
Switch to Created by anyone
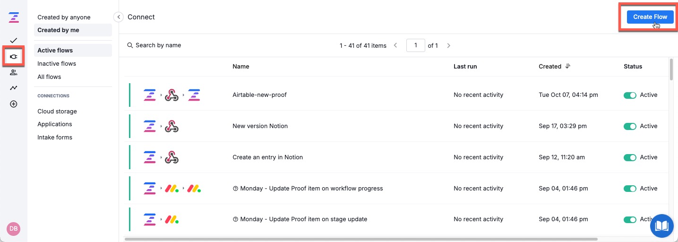point(64,17)
